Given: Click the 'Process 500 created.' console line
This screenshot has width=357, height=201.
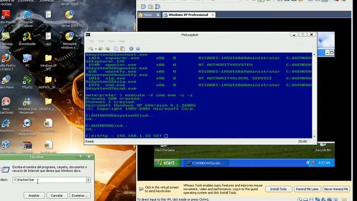Looking at the screenshot, I should click(113, 99).
